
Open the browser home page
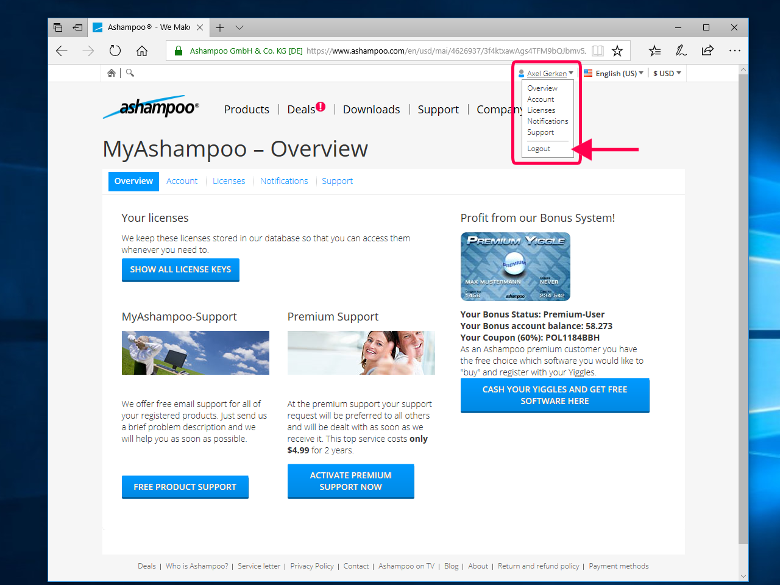[x=142, y=51]
